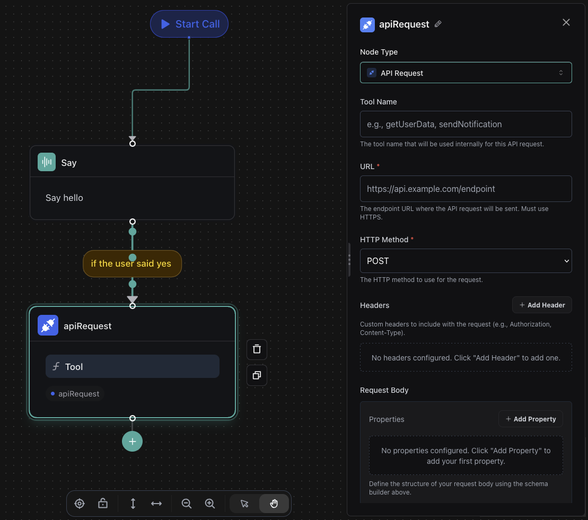Click the Add Property button
Screen dimensions: 588x520
(530, 419)
